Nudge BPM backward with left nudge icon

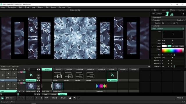[28, 98]
